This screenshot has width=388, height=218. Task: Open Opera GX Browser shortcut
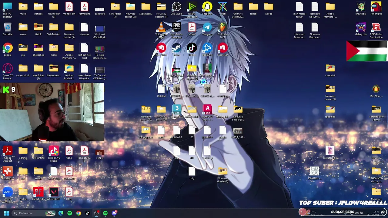[8, 71]
